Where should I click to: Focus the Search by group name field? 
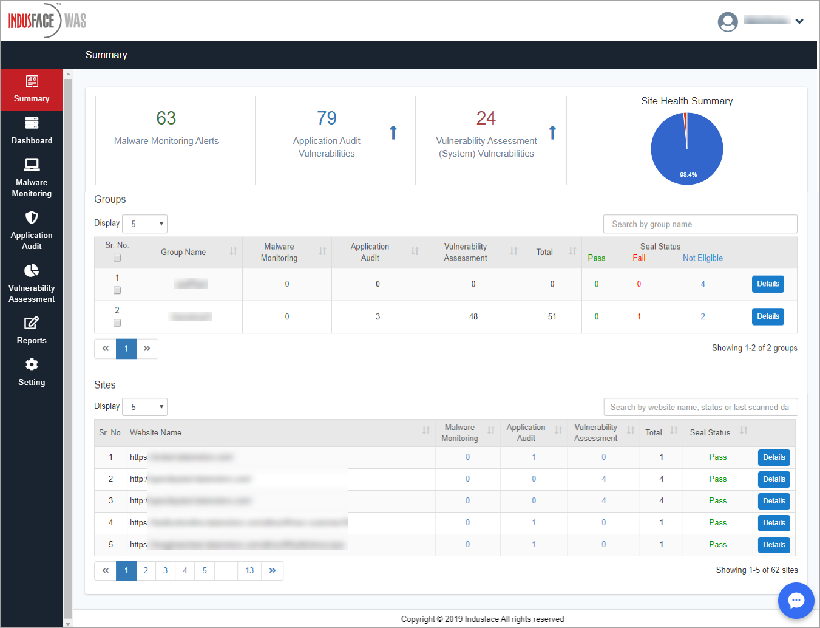pyautogui.click(x=700, y=224)
